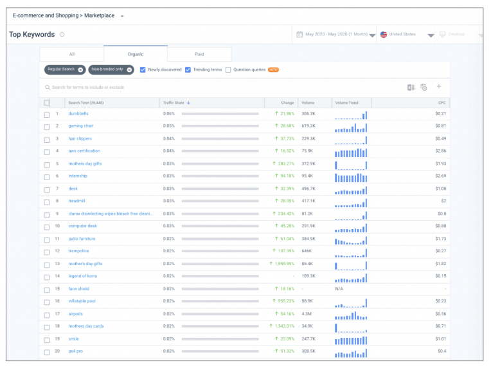Open the dumbbells keyword link
Image resolution: width=491 pixels, height=370 pixels.
click(78, 113)
